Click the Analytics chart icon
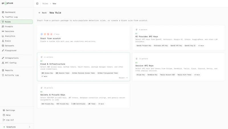The width and height of the screenshot is (228, 129). (x=3, y=36)
